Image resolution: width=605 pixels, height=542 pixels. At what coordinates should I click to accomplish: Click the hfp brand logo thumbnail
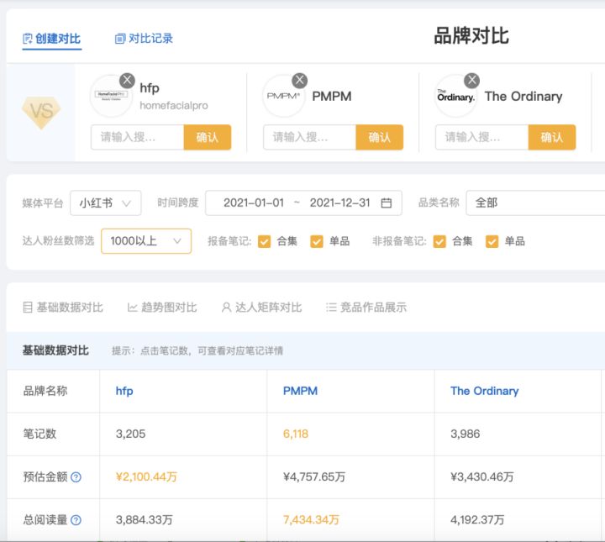(x=111, y=97)
